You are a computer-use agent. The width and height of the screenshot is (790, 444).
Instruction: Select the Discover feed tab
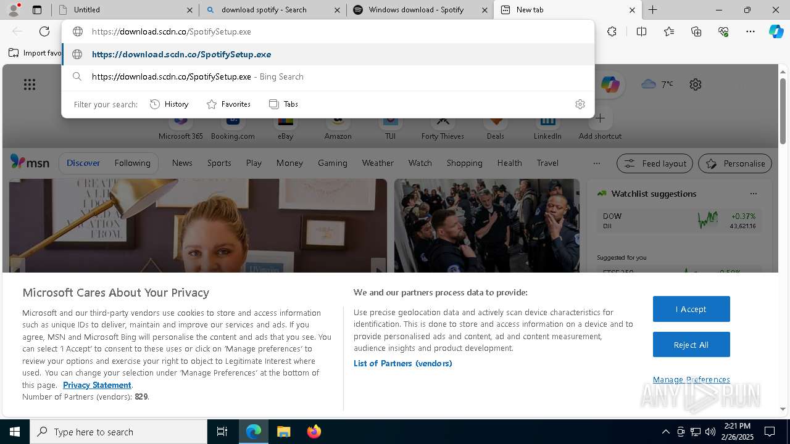(x=83, y=163)
